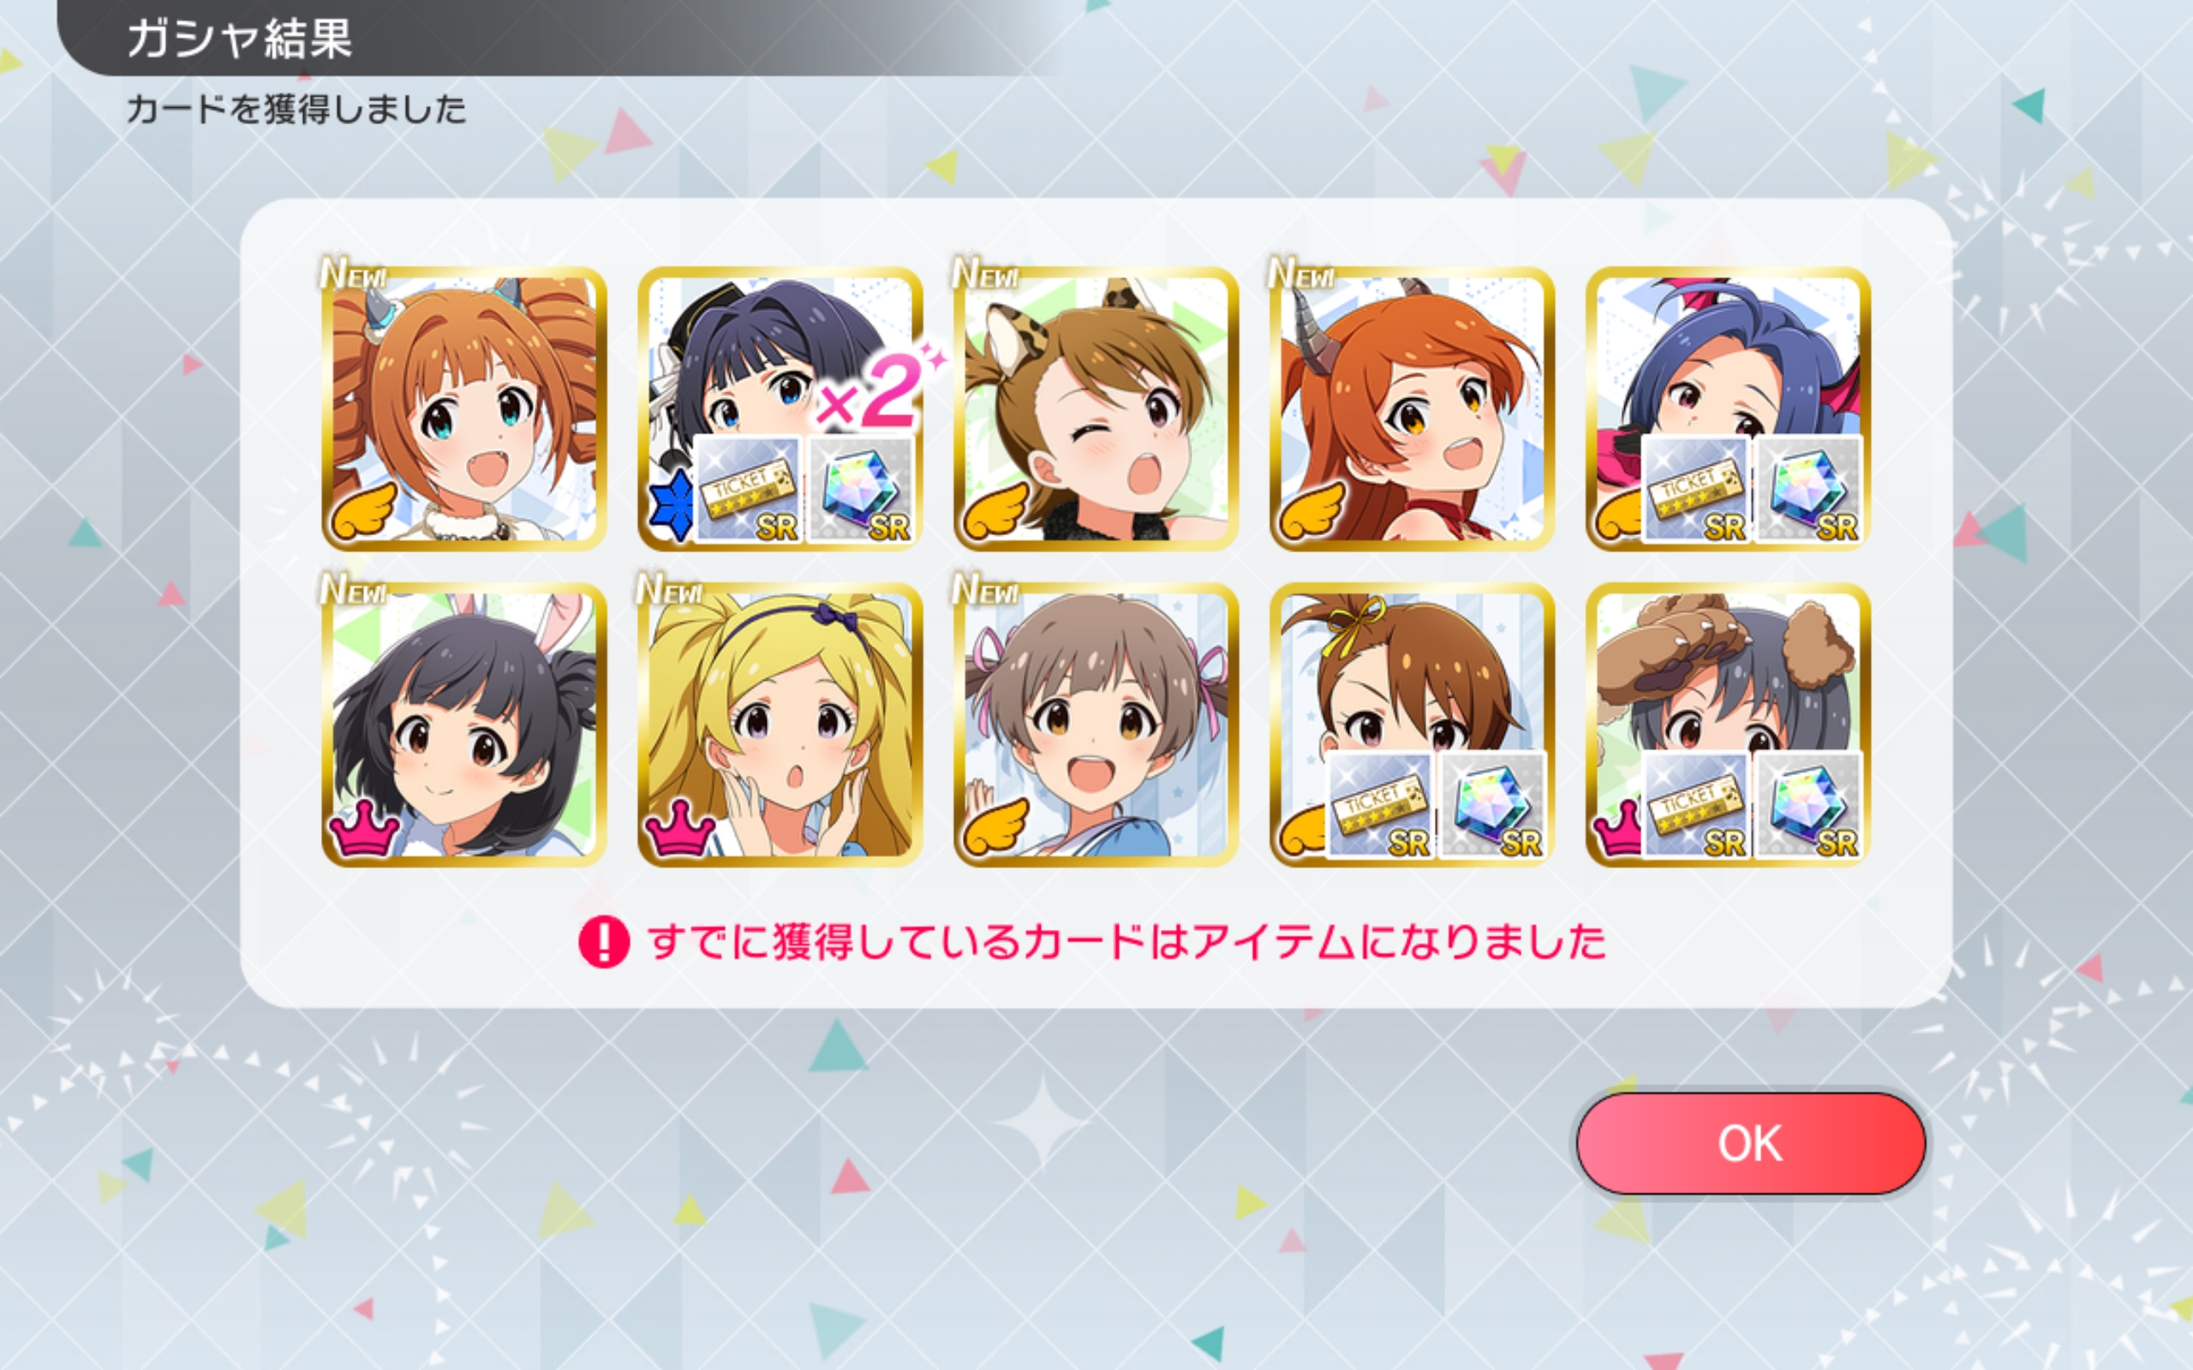Tap the OK button
Screen dimensions: 2193x1370
[x=1750, y=1142]
